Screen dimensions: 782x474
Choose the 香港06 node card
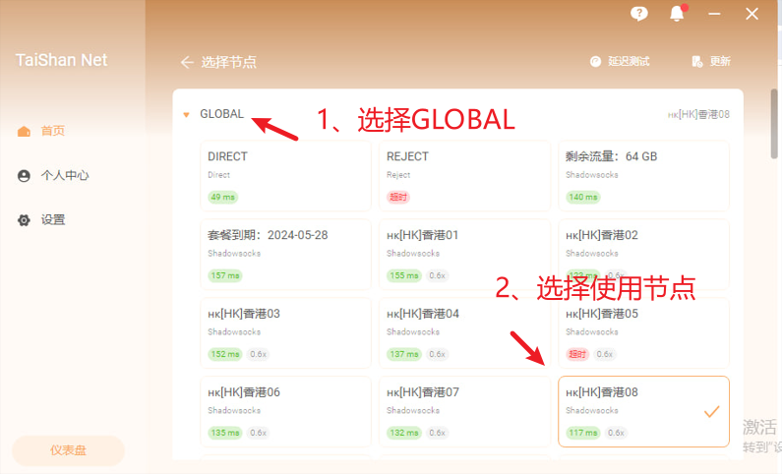point(285,411)
